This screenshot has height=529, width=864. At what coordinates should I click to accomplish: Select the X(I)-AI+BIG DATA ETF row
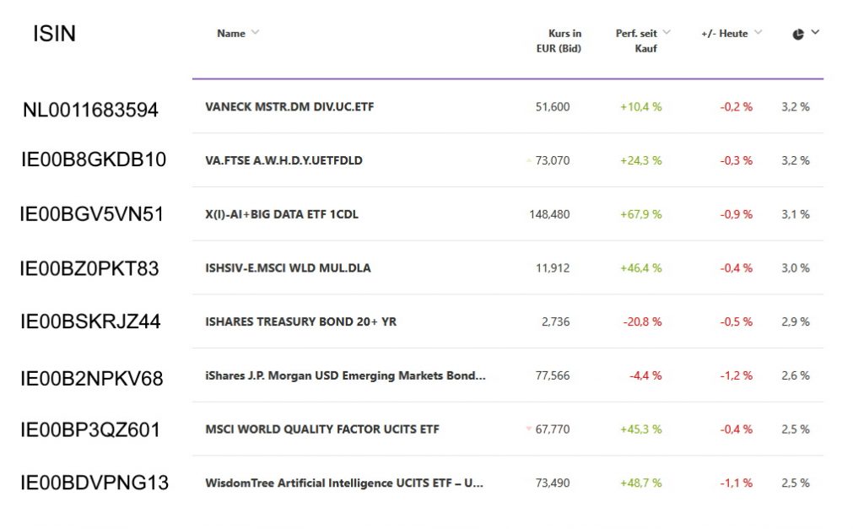281,214
